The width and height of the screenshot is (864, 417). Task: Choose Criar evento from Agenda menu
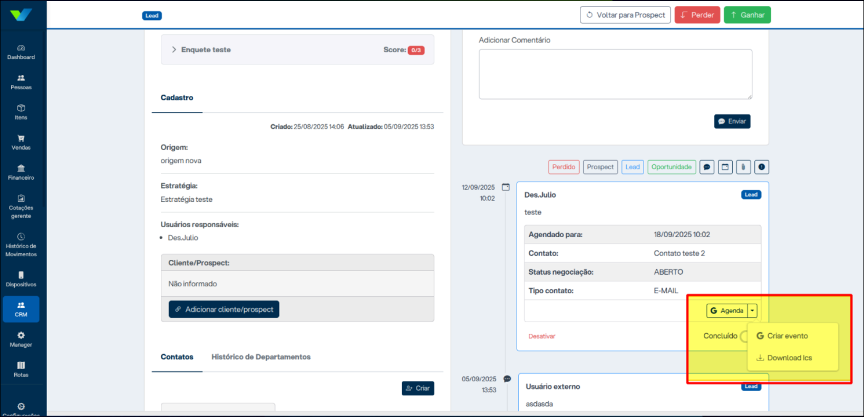point(787,336)
